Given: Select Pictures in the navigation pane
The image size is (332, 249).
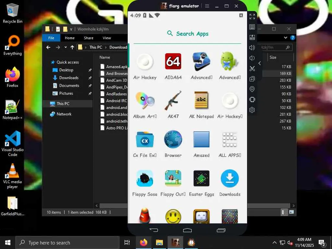Looking at the screenshot, I should coord(66,93).
